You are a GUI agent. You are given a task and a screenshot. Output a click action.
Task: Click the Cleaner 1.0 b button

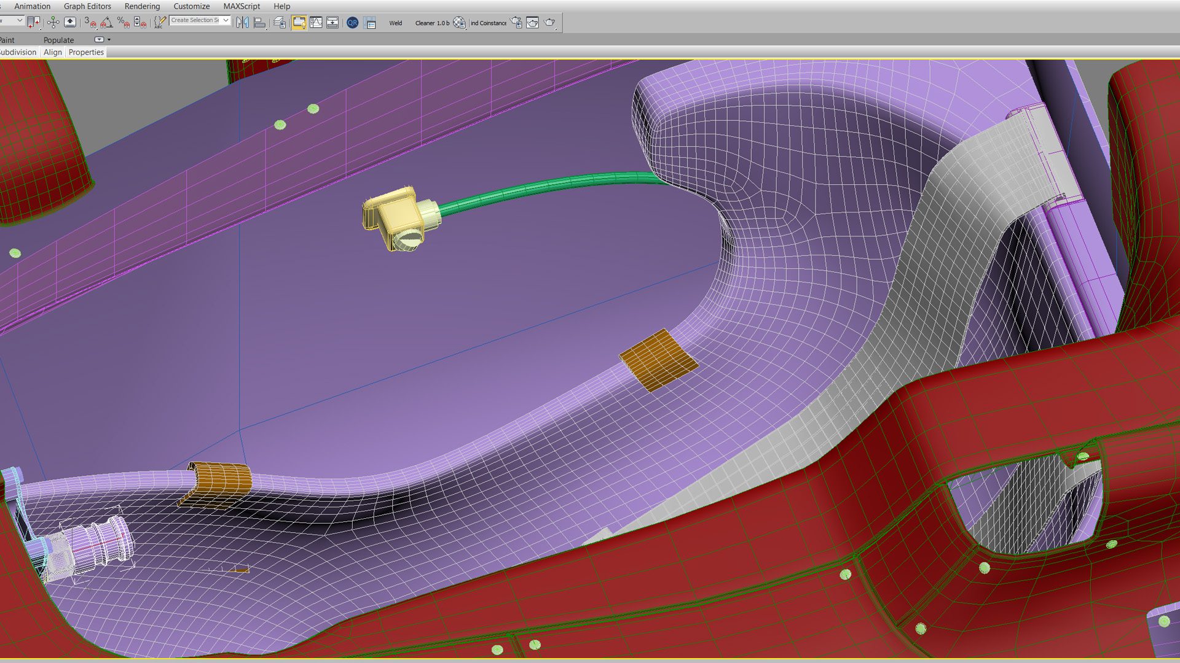pos(432,23)
